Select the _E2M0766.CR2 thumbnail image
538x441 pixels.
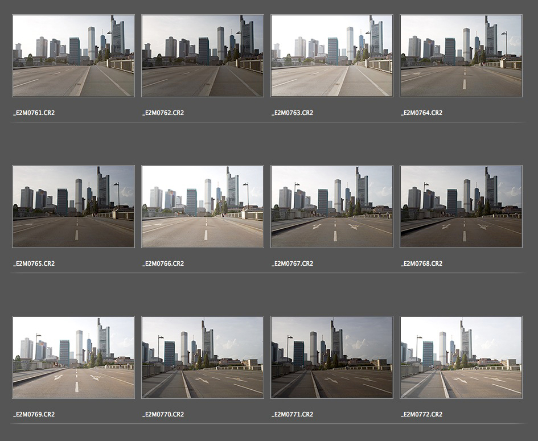click(x=203, y=207)
